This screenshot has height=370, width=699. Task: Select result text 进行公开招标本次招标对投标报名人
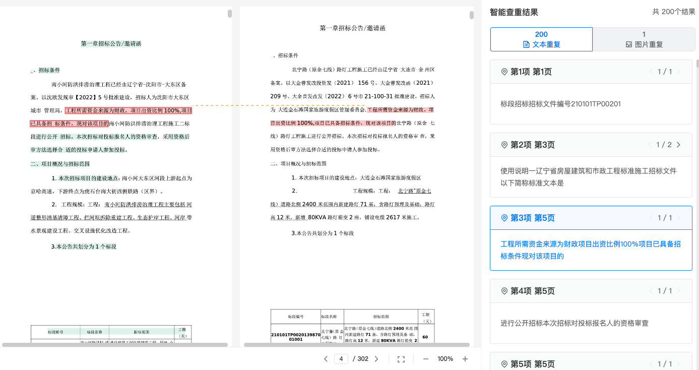575,323
